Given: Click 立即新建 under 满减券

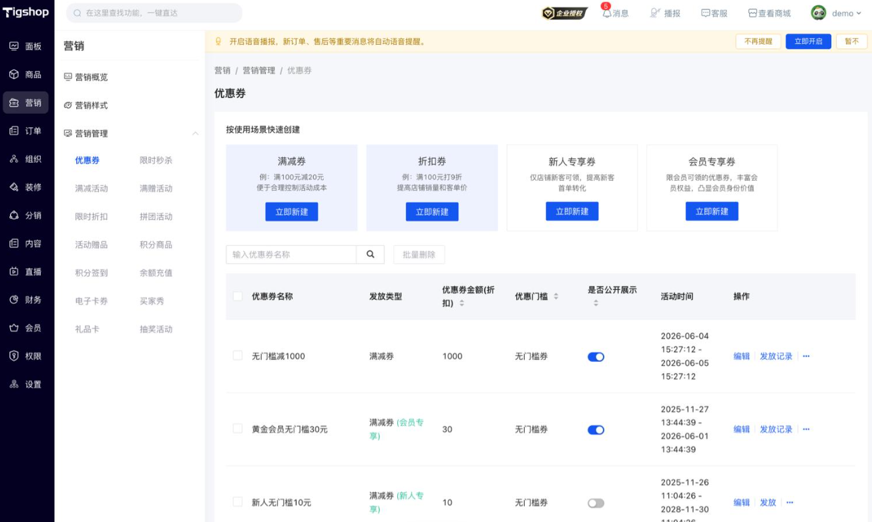Looking at the screenshot, I should point(292,211).
